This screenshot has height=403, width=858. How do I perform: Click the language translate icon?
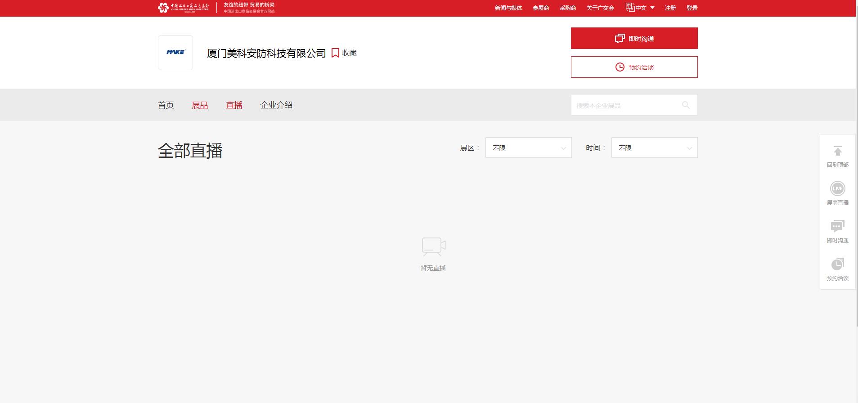click(x=629, y=8)
